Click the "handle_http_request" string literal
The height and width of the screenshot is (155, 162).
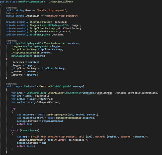[51, 10]
